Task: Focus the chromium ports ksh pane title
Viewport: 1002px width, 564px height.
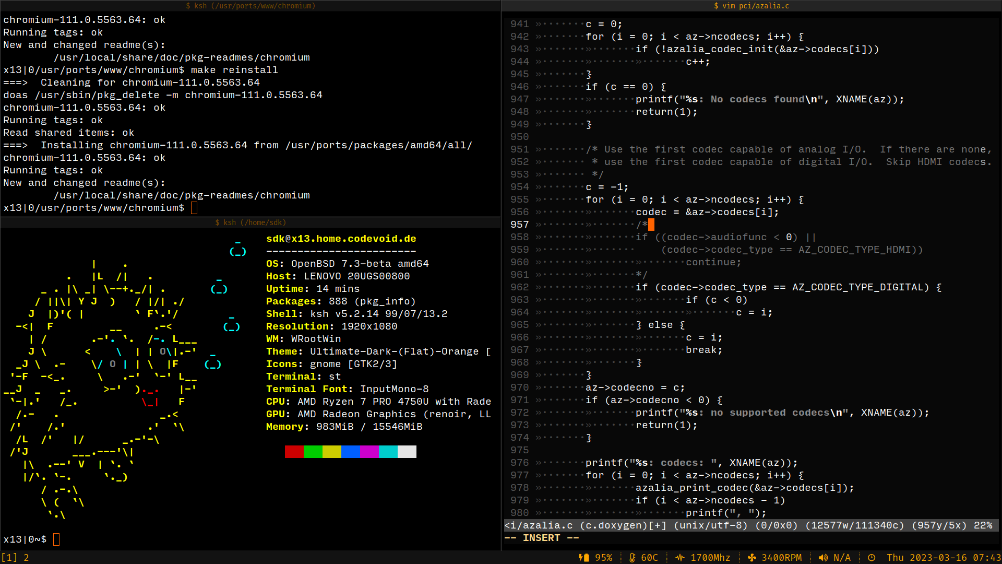Action: (x=250, y=6)
